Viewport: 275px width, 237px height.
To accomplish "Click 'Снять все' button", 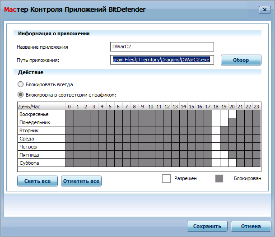I will [x=37, y=181].
